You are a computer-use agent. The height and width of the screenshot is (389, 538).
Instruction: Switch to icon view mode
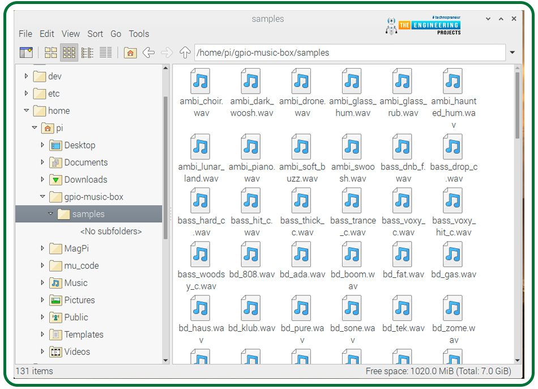coord(51,53)
